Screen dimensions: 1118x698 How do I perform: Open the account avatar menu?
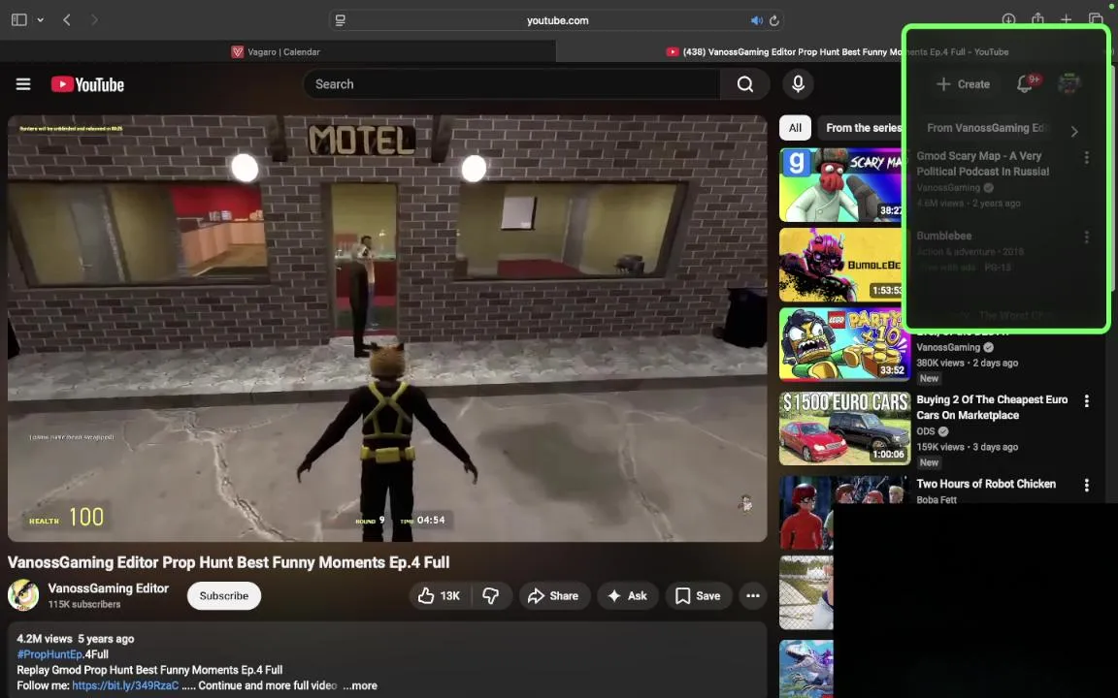(x=1069, y=84)
